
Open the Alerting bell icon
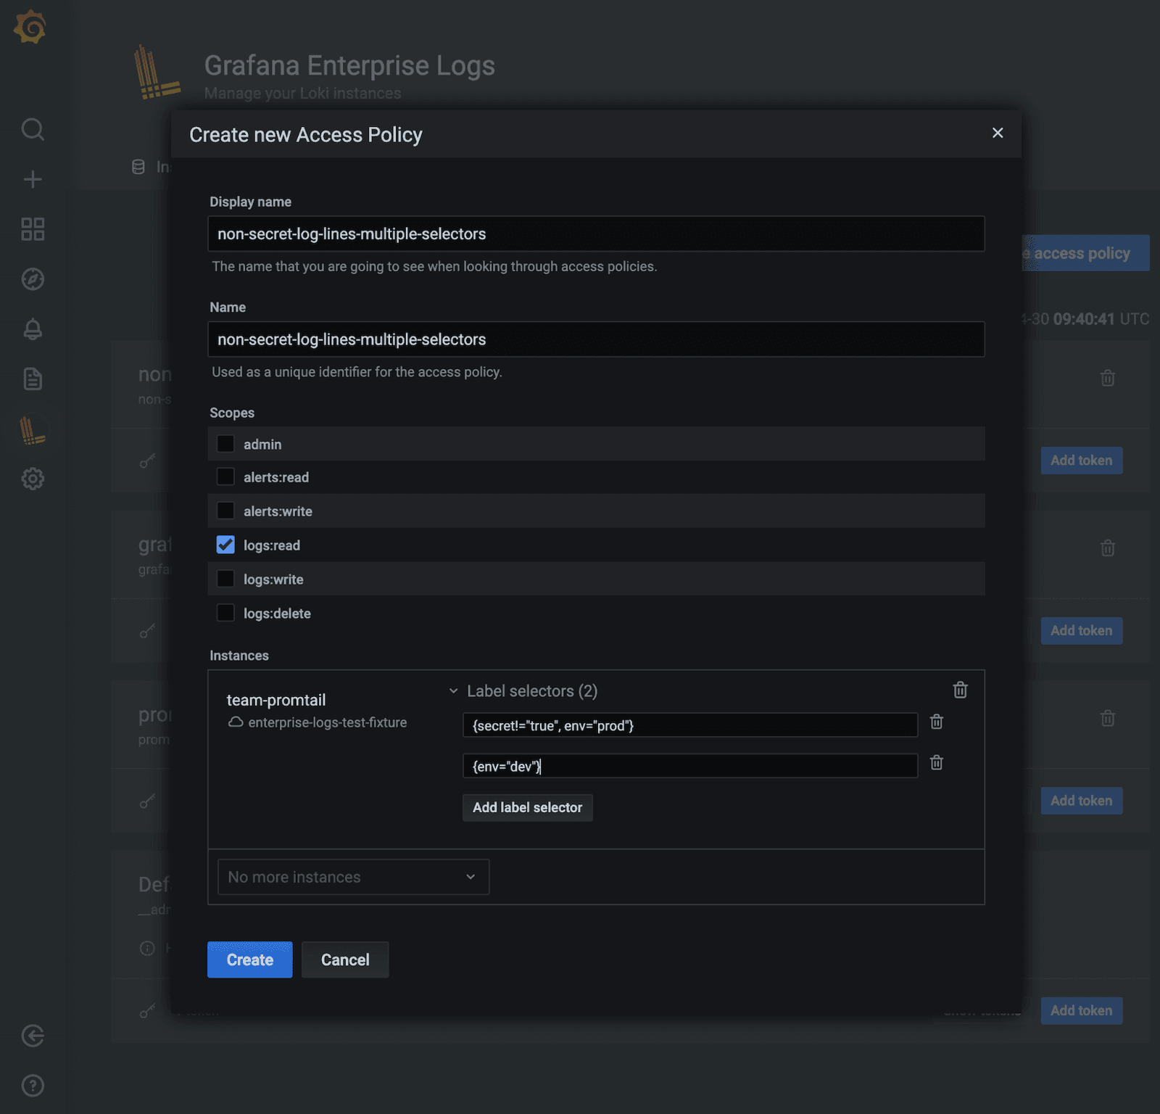pyautogui.click(x=33, y=329)
